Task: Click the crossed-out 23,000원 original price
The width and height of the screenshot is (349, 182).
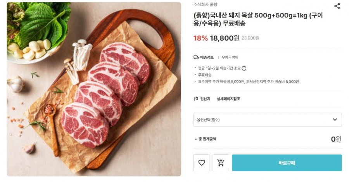Action: pyautogui.click(x=250, y=38)
